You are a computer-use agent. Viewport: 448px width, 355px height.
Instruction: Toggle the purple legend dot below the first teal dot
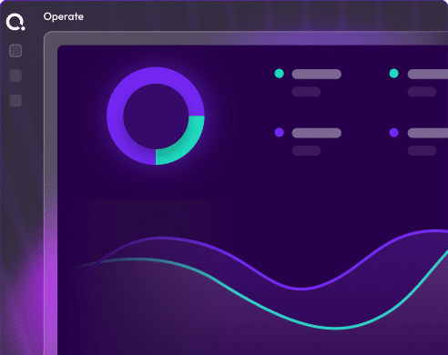280,132
